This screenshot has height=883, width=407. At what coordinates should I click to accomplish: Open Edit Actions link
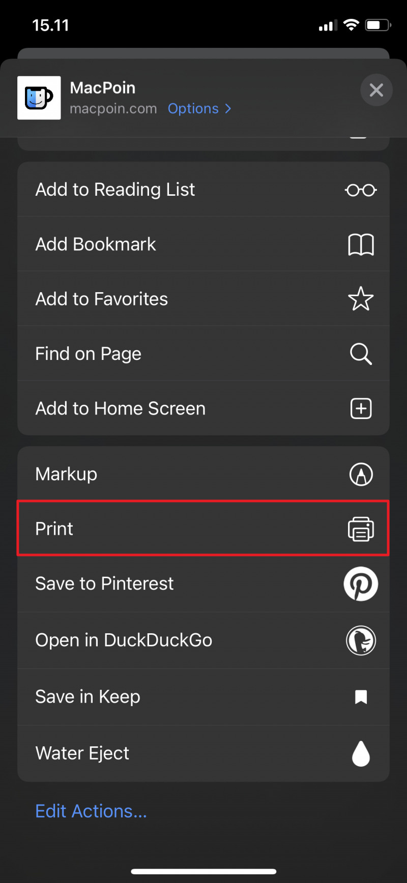[x=91, y=811]
